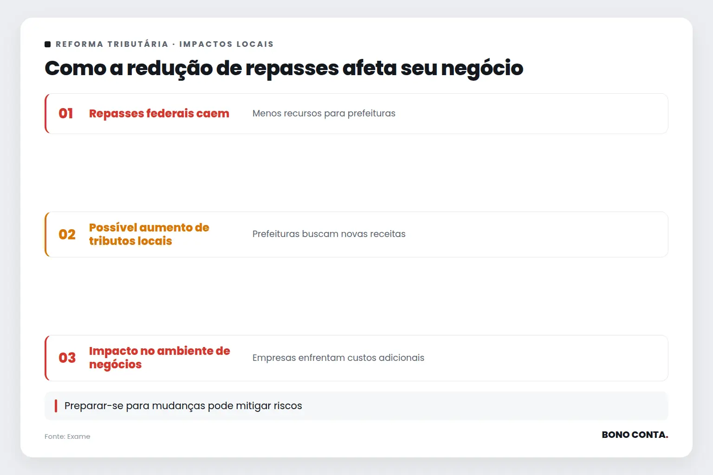Select 'Impacto no ambiente de negócios' title
The width and height of the screenshot is (713, 475).
pos(160,358)
